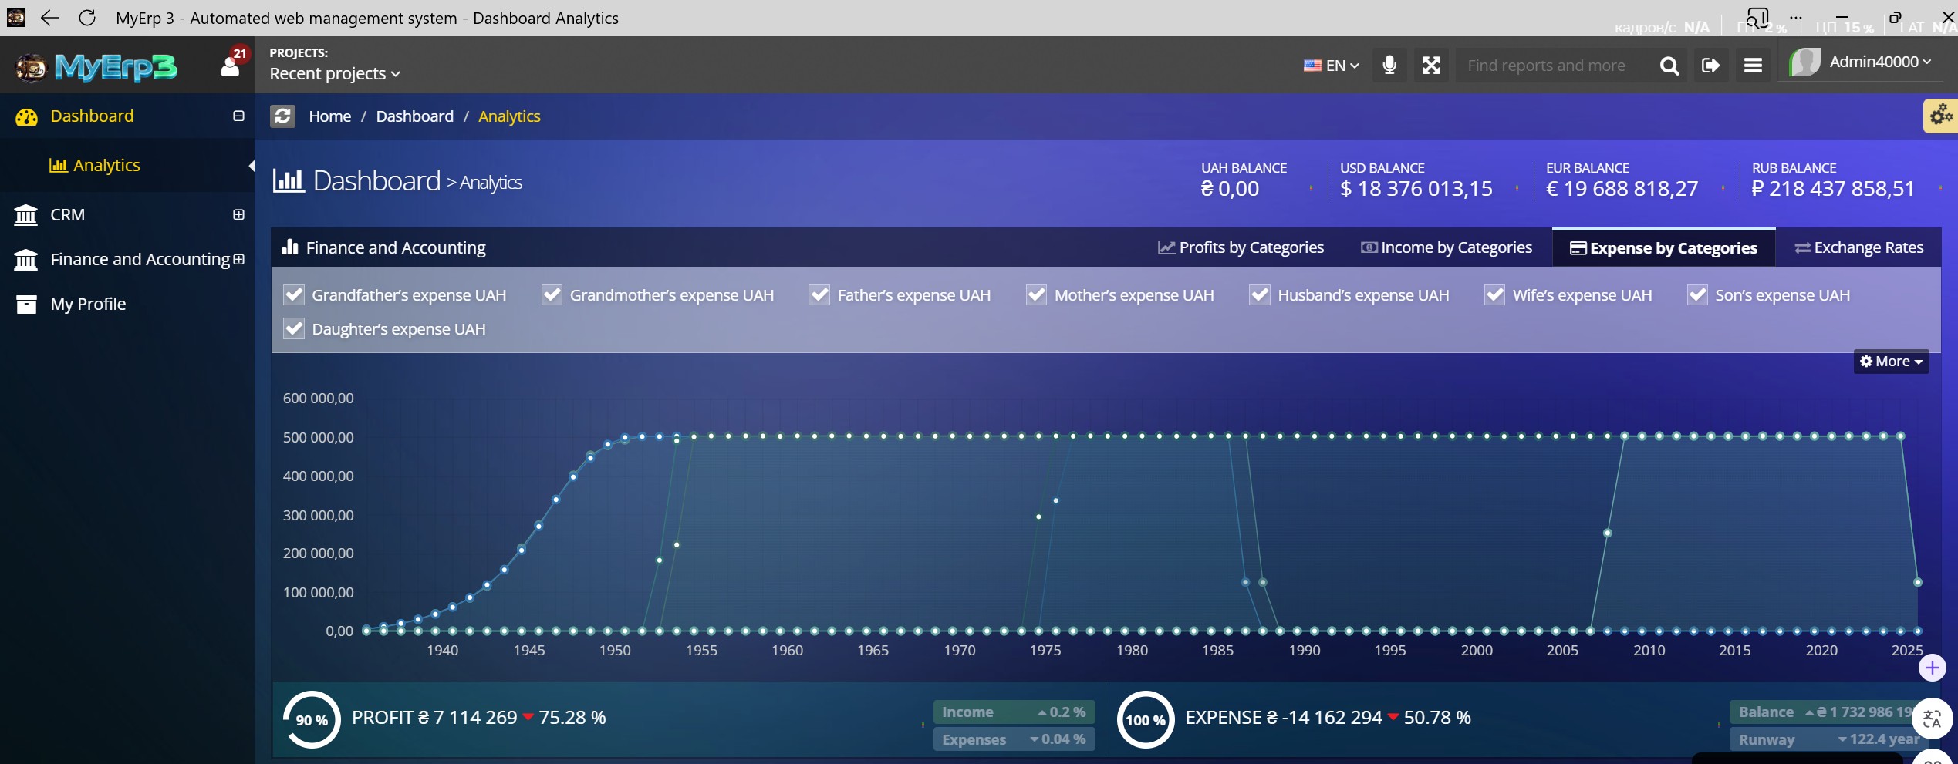This screenshot has width=1958, height=764.
Task: Click the refresh icon beside Home breadcrumb
Action: pos(283,116)
